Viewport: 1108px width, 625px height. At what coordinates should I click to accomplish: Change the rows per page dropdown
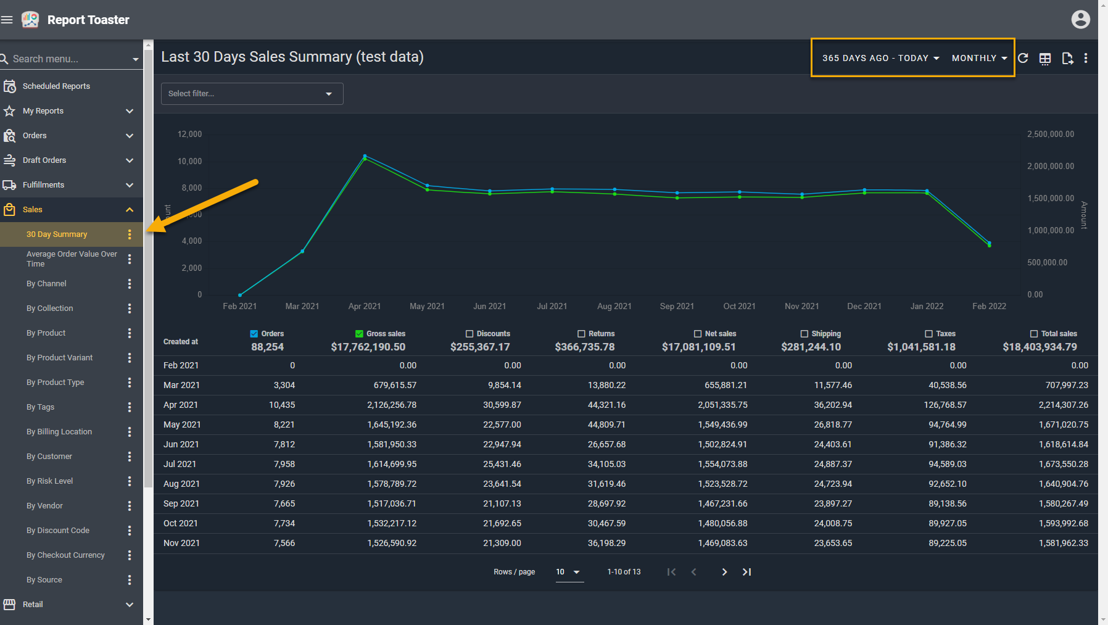click(x=568, y=572)
